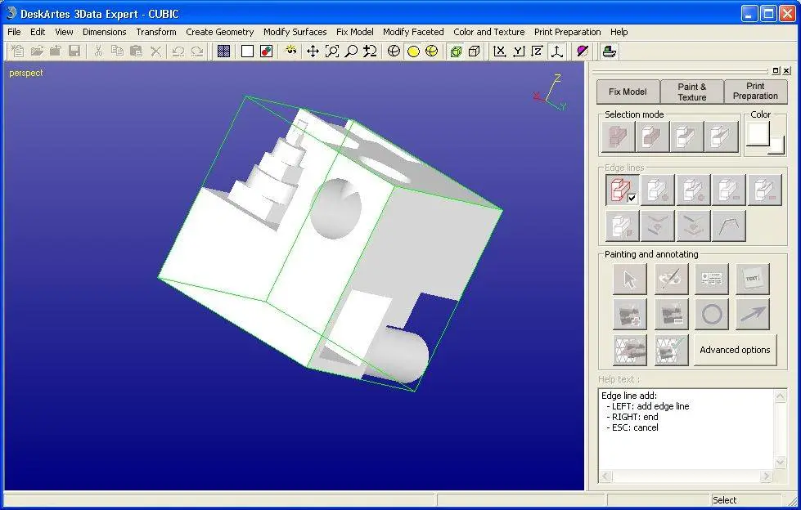
Task: Open the Transform menu
Action: (x=155, y=32)
